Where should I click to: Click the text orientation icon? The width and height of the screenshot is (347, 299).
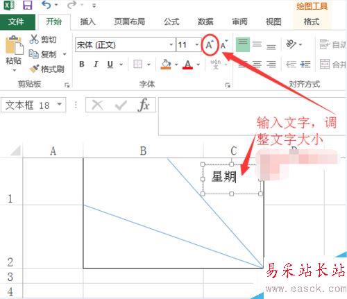point(291,44)
